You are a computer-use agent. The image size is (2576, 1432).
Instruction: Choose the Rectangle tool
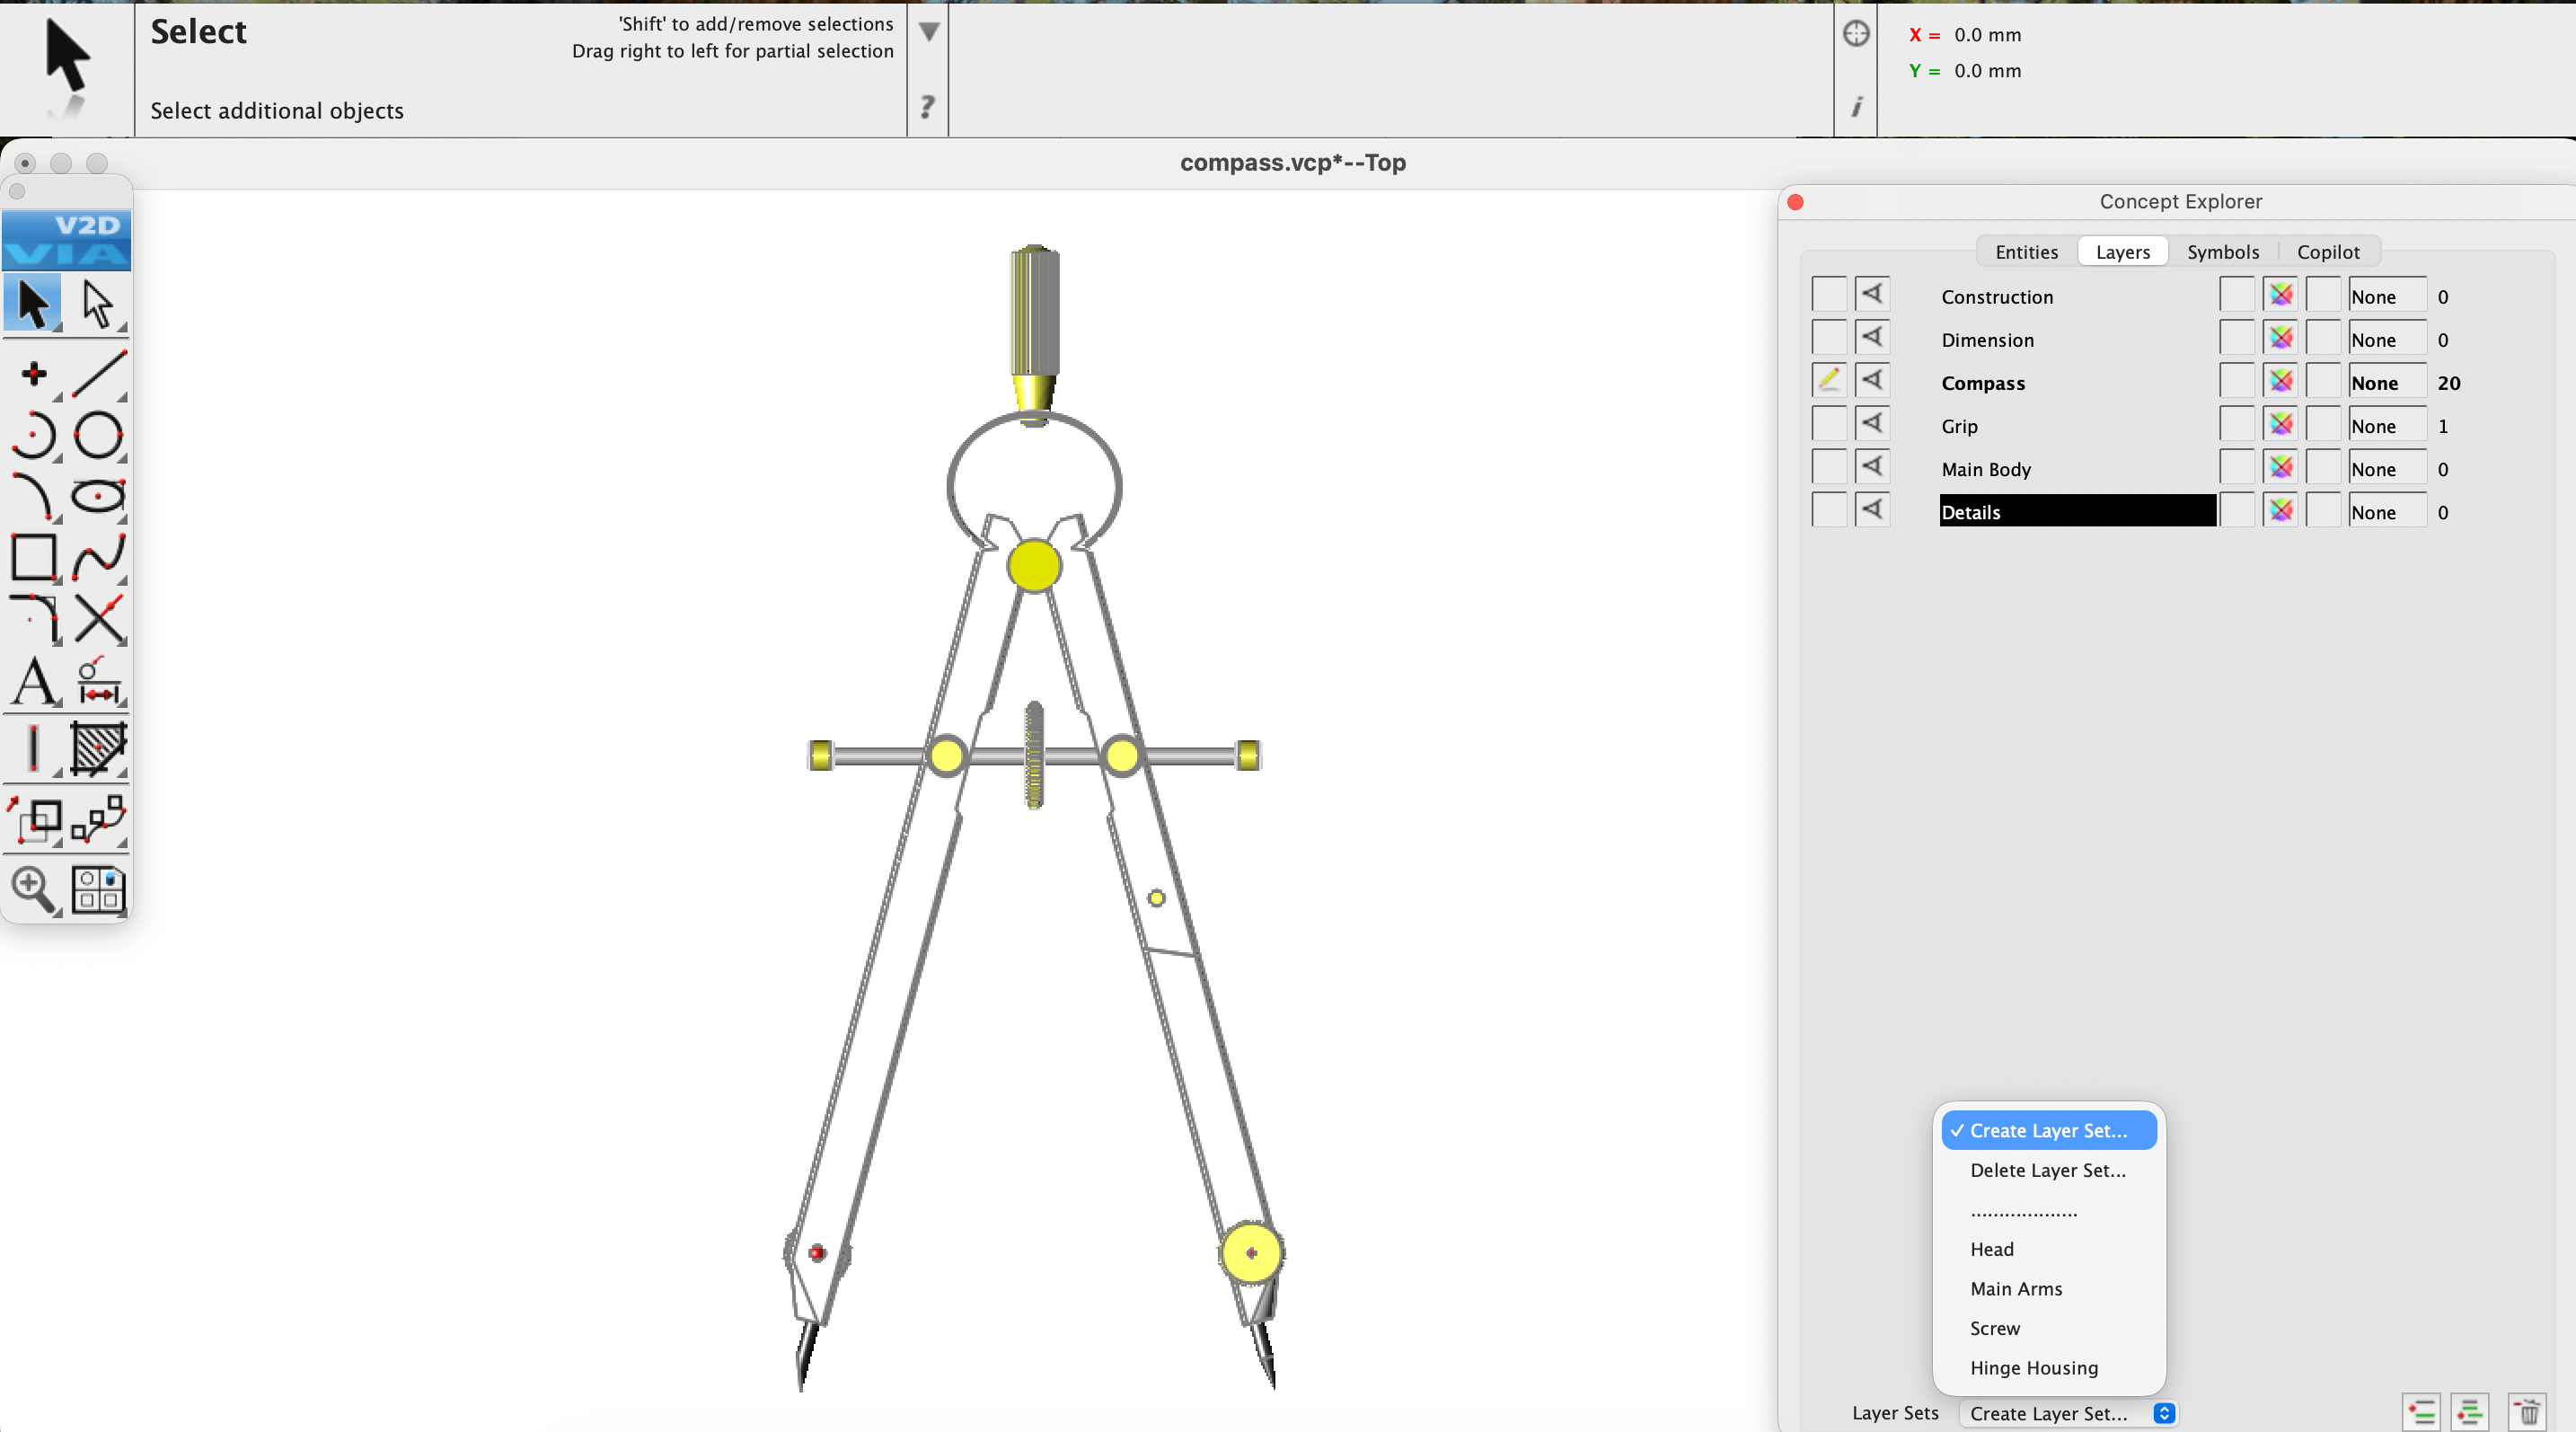coord(33,557)
